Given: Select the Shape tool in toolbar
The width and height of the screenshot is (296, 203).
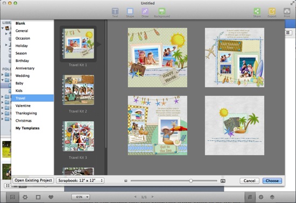Looking at the screenshot, I should tap(130, 12).
